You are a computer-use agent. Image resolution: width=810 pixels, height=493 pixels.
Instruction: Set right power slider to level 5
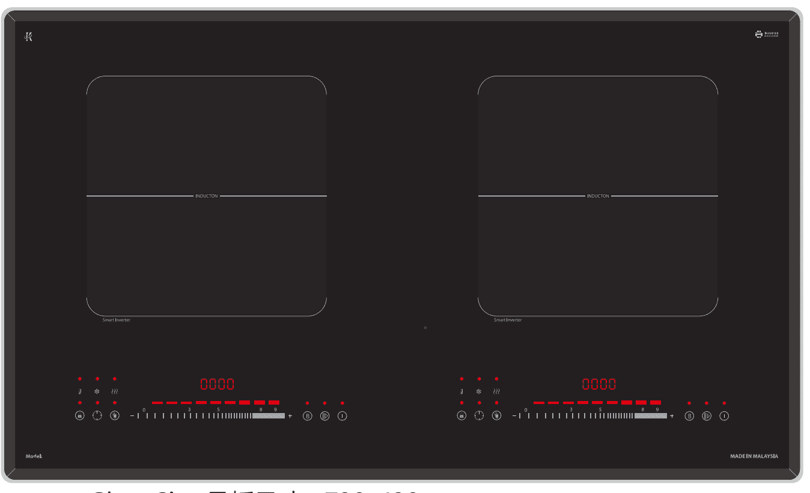coord(600,409)
